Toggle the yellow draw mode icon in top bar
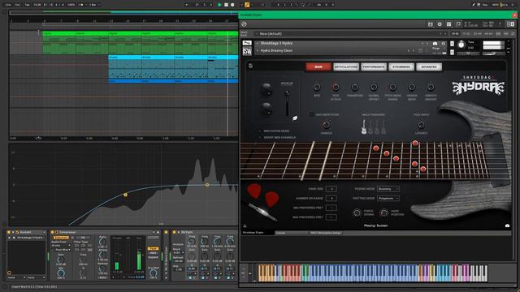The height and width of the screenshot is (292, 520). 247,5
